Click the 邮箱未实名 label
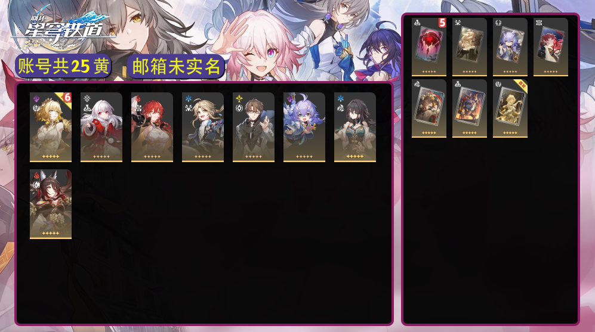This screenshot has width=595, height=332. tap(175, 66)
